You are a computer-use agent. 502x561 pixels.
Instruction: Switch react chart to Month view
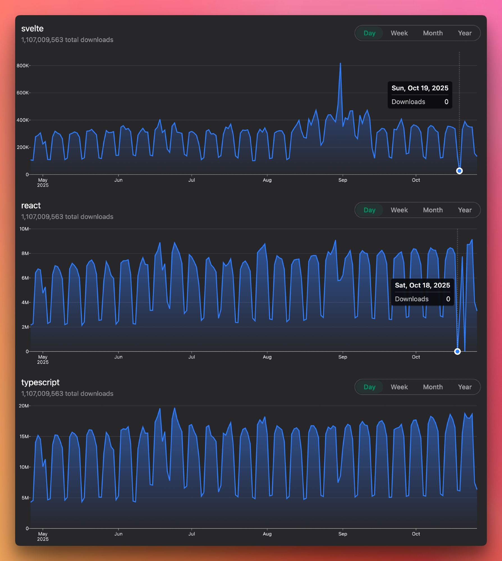(x=433, y=210)
